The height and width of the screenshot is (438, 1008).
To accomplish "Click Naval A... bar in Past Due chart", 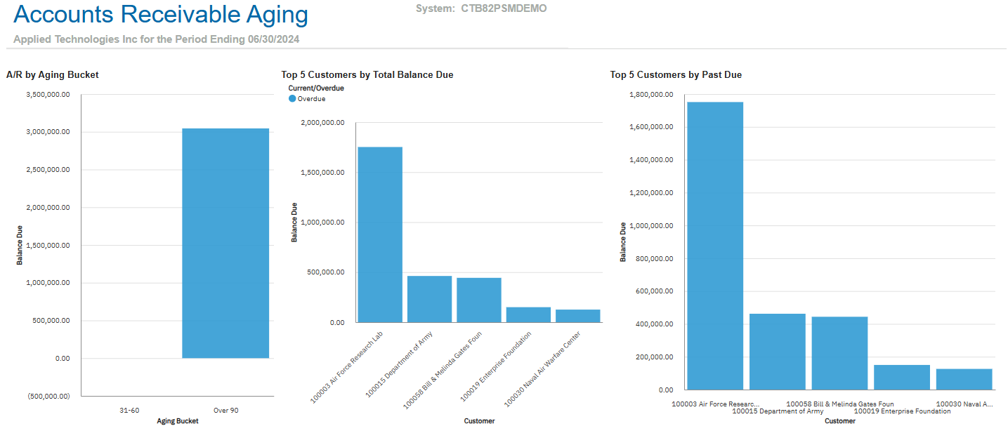I will 964,379.
